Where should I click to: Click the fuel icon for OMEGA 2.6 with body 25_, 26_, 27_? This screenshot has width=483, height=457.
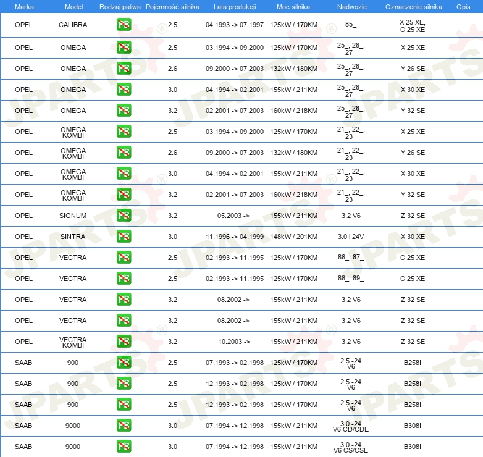(124, 68)
